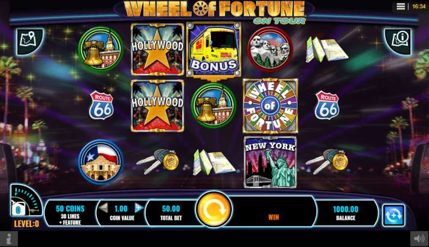Decrease coin value with left arrow
Screen dimensions: 429x247
[x=103, y=208]
